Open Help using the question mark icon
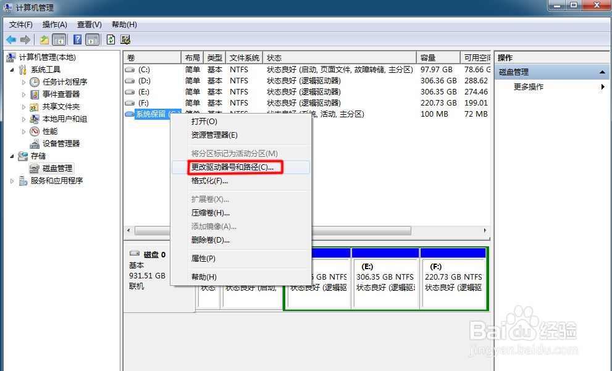This screenshot has width=612, height=371. click(x=77, y=40)
